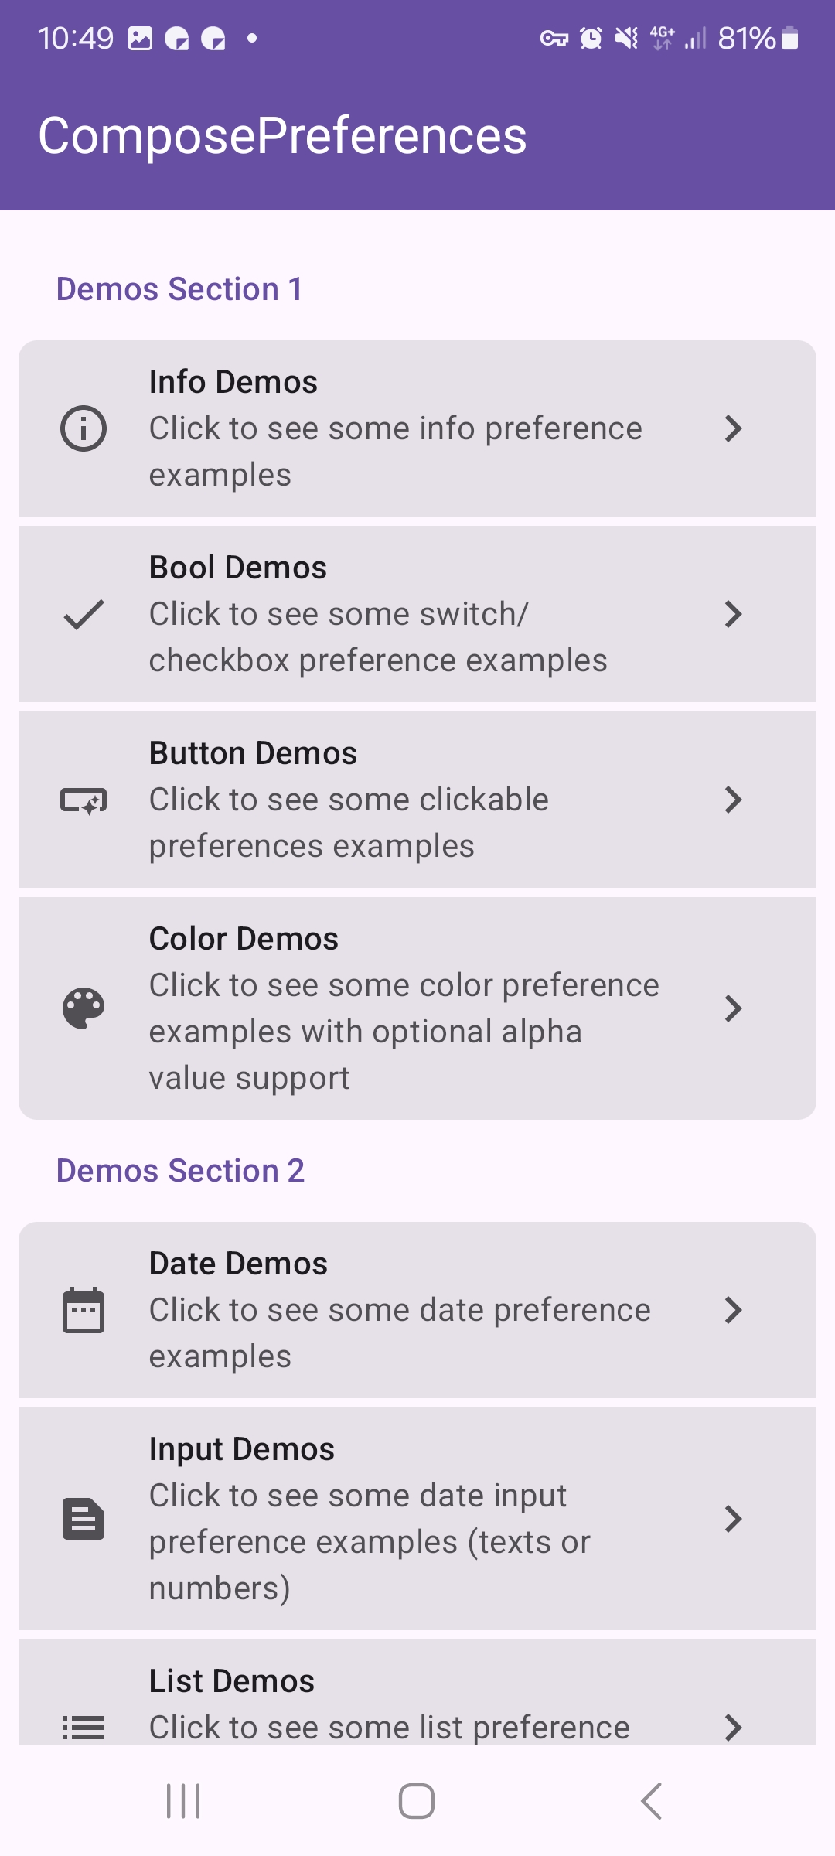Image resolution: width=835 pixels, height=1856 pixels.
Task: Tap the Date Demos calendar icon
Action: coord(83,1310)
